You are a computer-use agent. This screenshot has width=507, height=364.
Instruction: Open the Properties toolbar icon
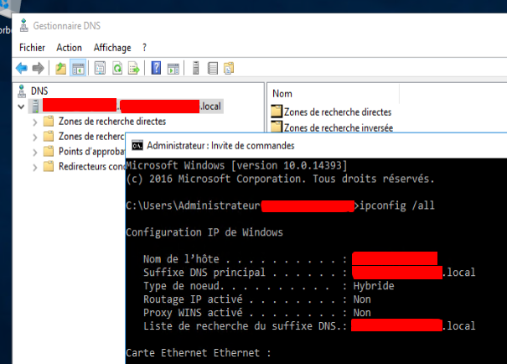[x=100, y=69]
